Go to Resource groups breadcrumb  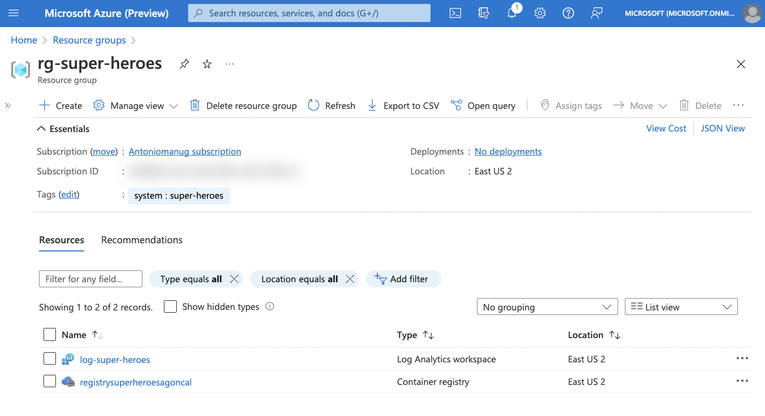coord(89,40)
